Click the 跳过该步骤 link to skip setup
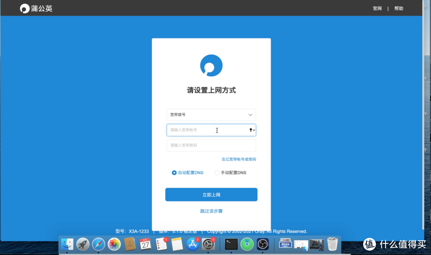This screenshot has width=431, height=255. click(211, 211)
